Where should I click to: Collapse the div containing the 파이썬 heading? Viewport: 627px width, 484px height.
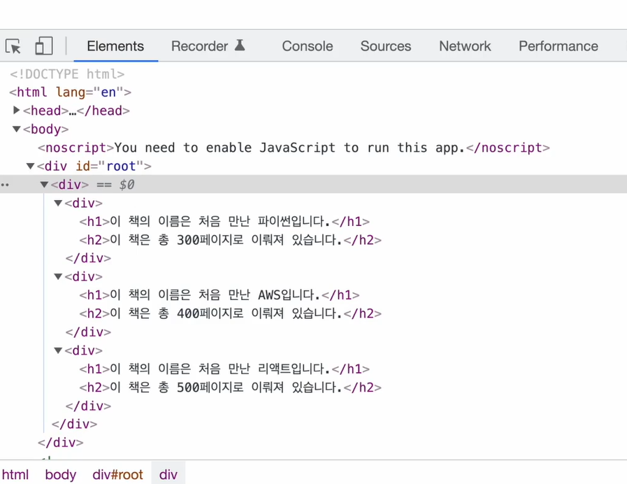pyautogui.click(x=58, y=203)
